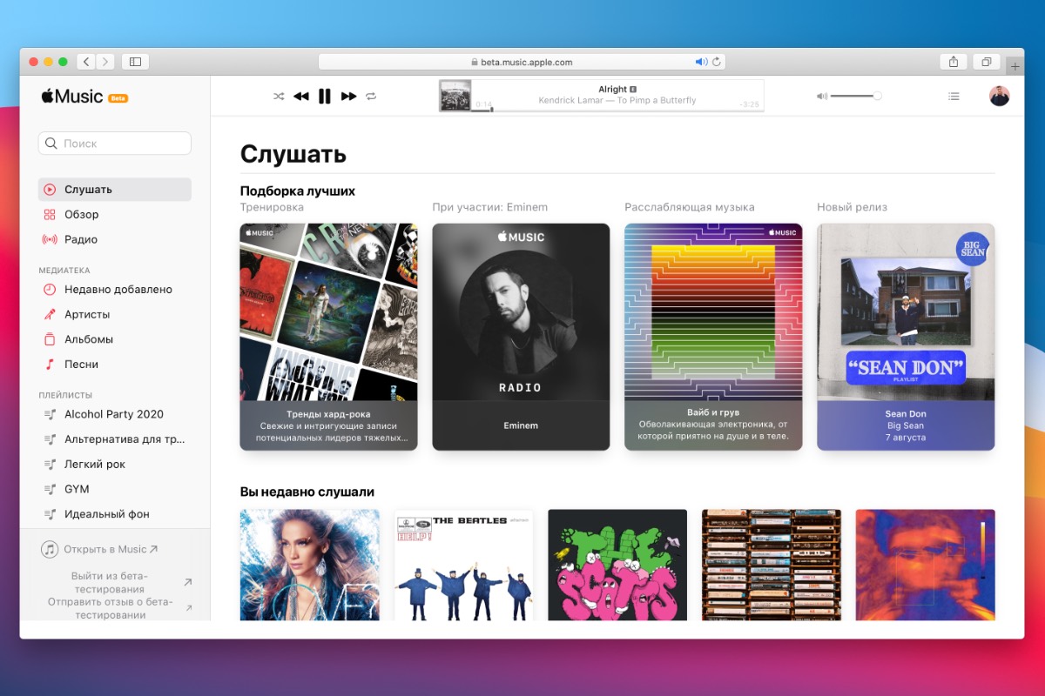The image size is (1045, 696).
Task: Click the Слушать sidebar play icon
Action: [x=50, y=189]
